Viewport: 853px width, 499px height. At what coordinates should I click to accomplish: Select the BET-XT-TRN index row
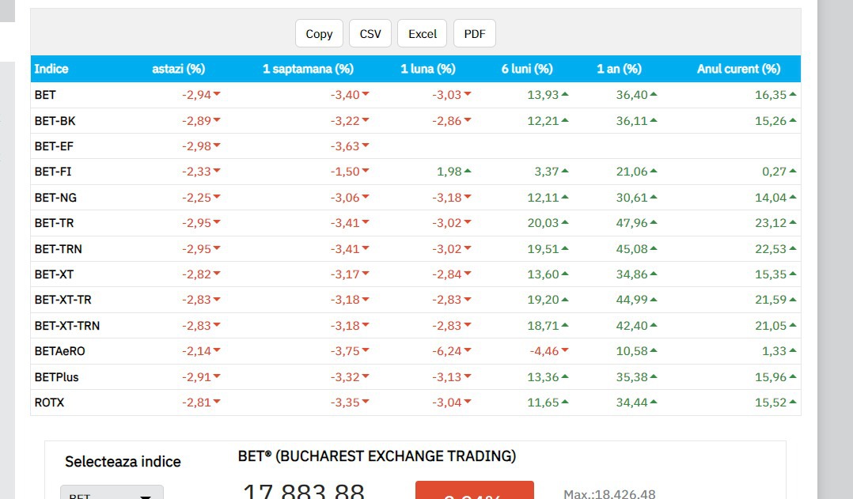pos(67,326)
